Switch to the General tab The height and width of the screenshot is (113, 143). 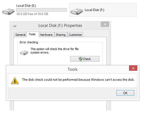point(20,35)
